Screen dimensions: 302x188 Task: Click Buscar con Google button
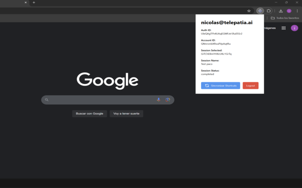(x=90, y=114)
